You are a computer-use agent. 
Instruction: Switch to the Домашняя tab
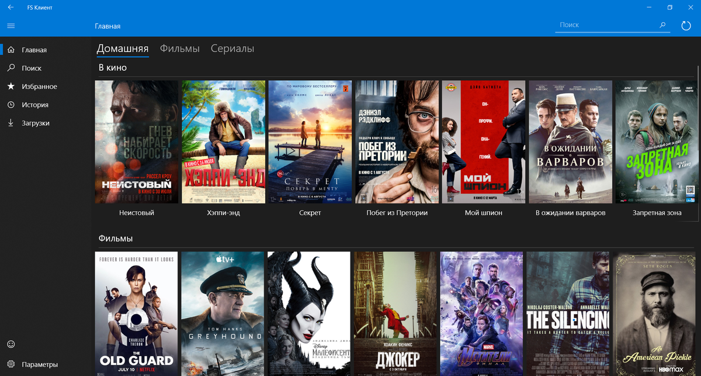pyautogui.click(x=123, y=49)
